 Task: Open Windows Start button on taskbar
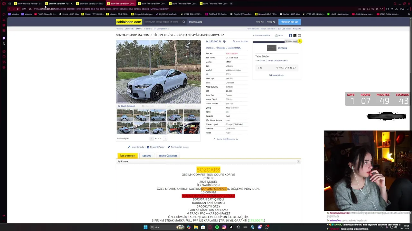coord(145,227)
